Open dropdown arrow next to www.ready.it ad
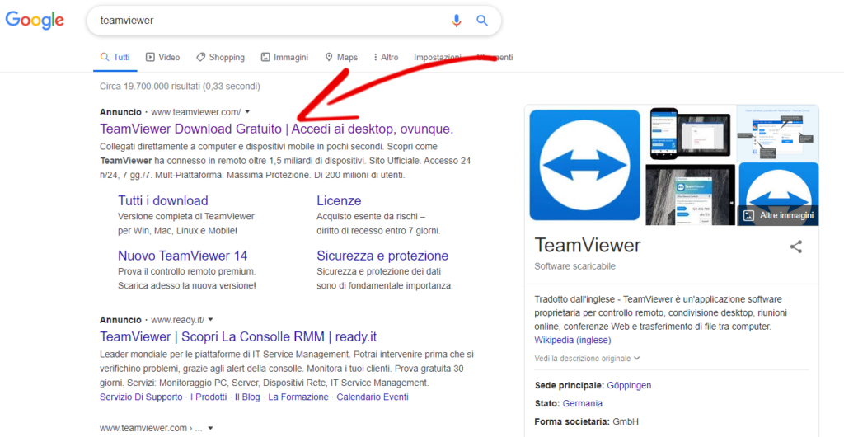Image resolution: width=844 pixels, height=437 pixels. pyautogui.click(x=211, y=319)
